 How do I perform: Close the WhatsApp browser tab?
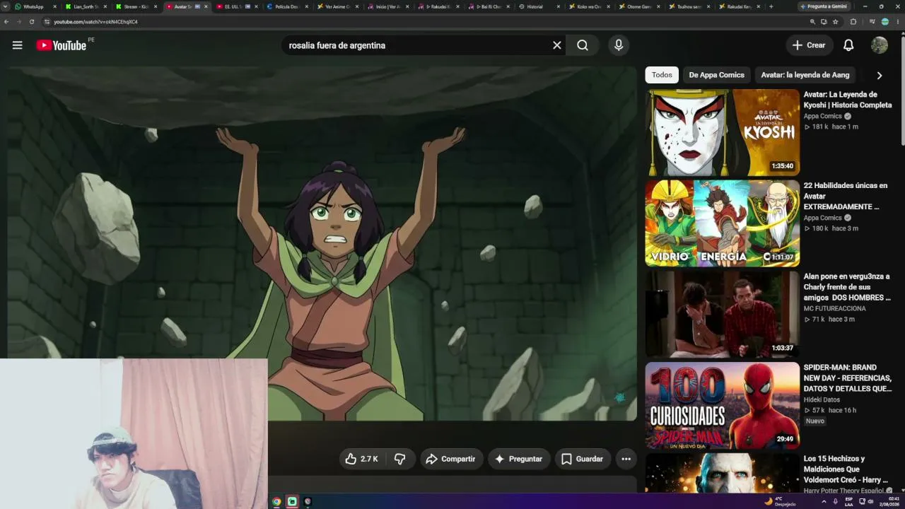(x=54, y=6)
